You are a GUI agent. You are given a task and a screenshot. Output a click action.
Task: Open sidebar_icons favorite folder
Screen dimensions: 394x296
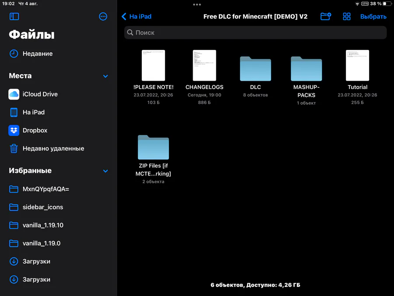[58, 207]
